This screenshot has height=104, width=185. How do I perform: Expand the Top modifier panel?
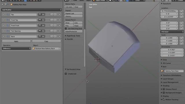click(3, 14)
